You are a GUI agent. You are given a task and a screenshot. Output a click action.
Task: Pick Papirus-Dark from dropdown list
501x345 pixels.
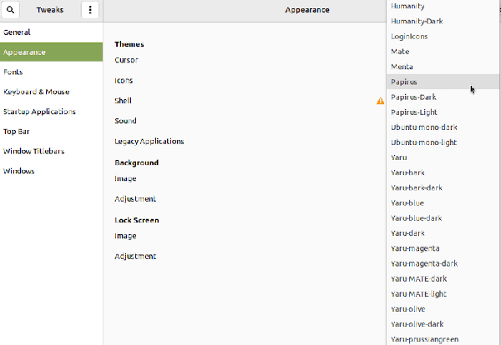(x=443, y=97)
